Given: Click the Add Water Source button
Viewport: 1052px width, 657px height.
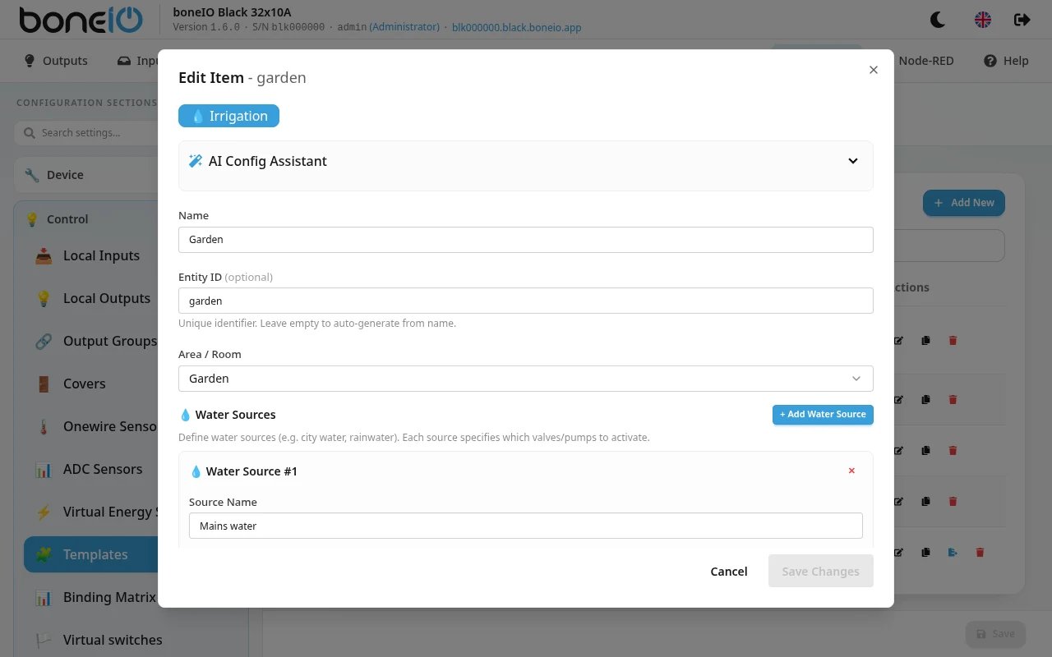Looking at the screenshot, I should (x=823, y=415).
